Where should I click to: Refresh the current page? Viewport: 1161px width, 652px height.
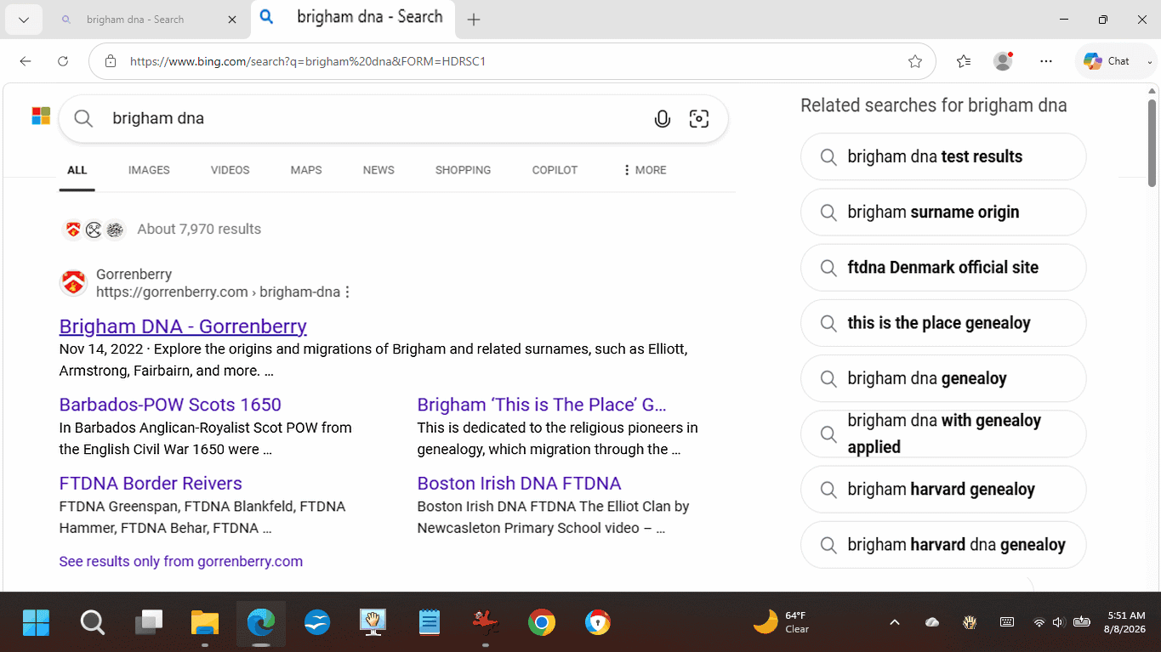pyautogui.click(x=63, y=61)
